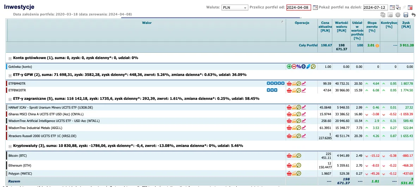Sort by Wartość waloru column header
The width and height of the screenshot is (418, 187).
point(341,27)
